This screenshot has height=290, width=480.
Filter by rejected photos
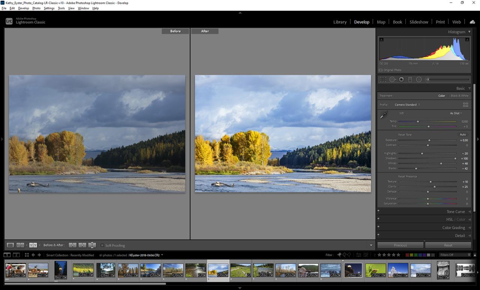click(349, 255)
